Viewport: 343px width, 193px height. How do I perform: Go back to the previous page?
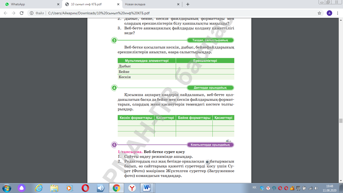6,13
